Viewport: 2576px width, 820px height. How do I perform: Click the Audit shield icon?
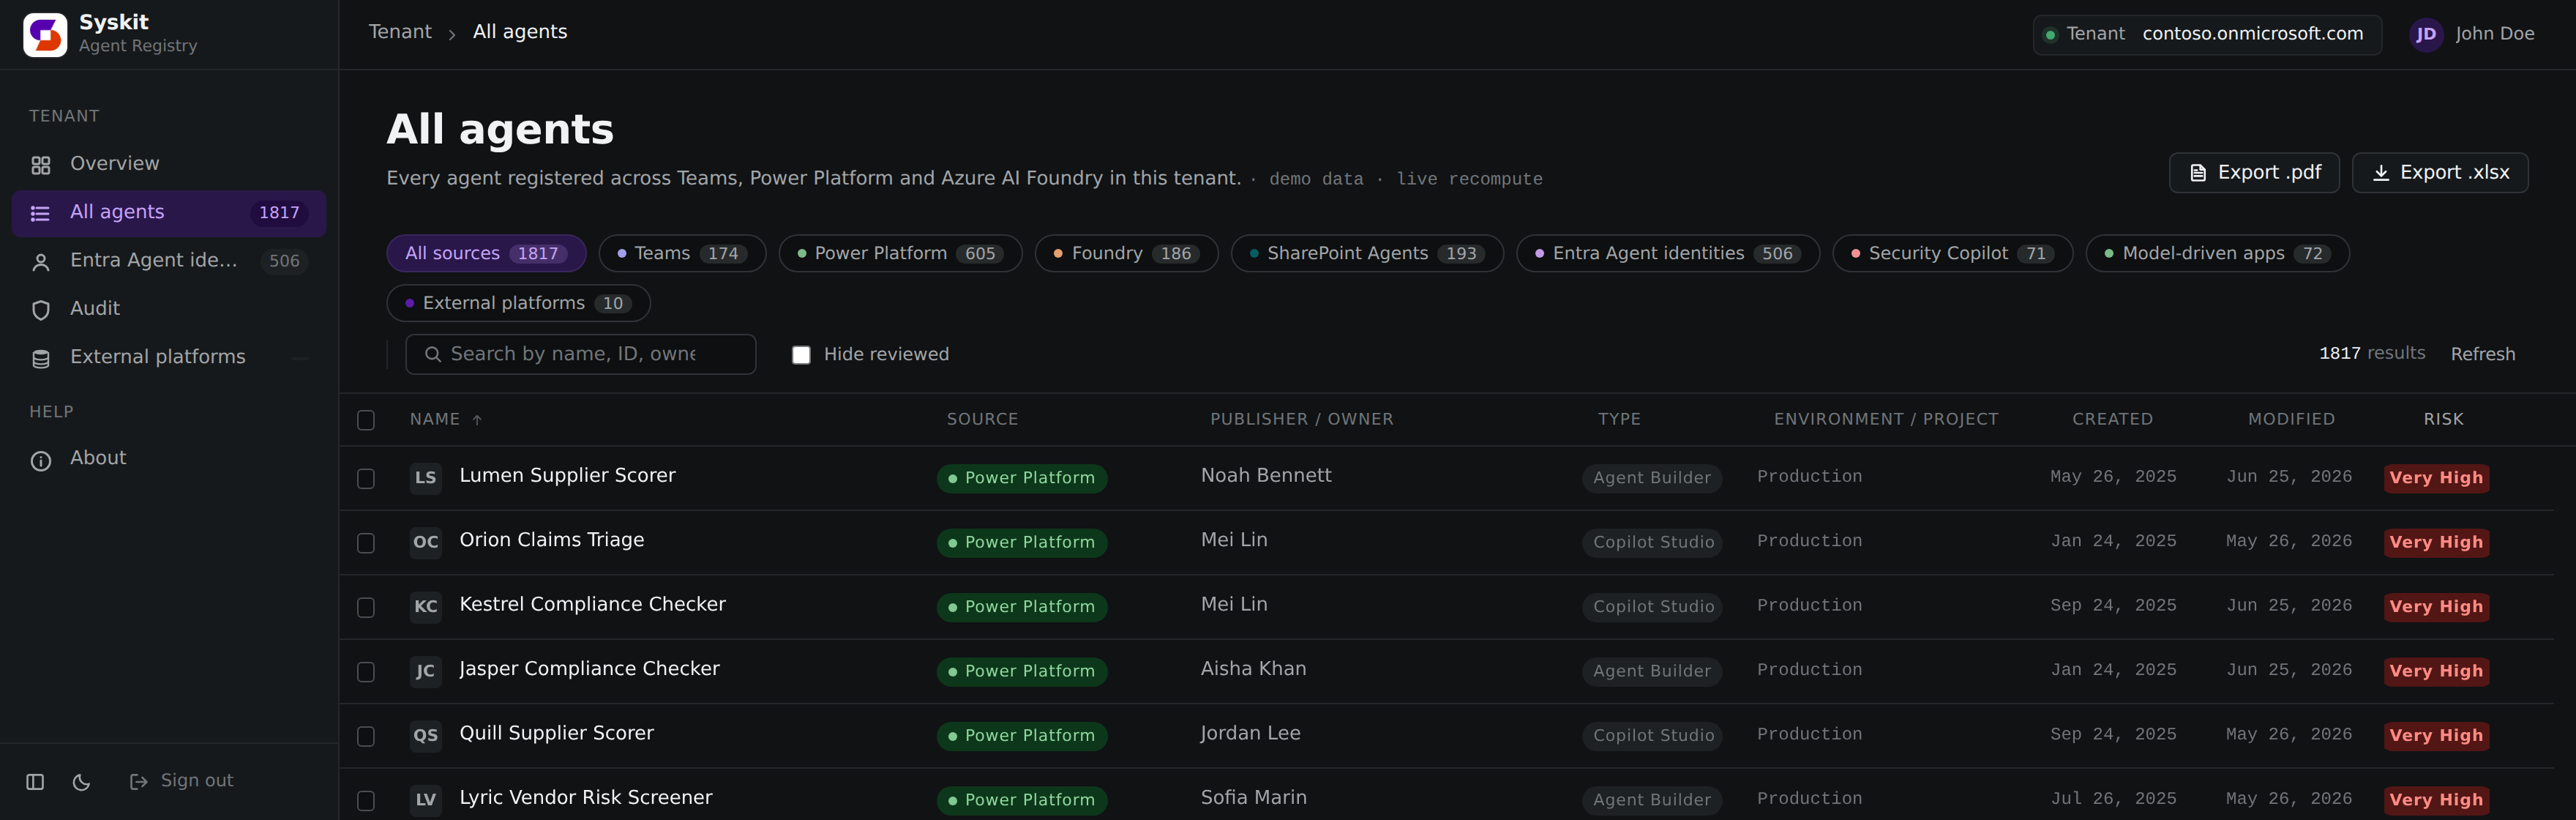41,310
